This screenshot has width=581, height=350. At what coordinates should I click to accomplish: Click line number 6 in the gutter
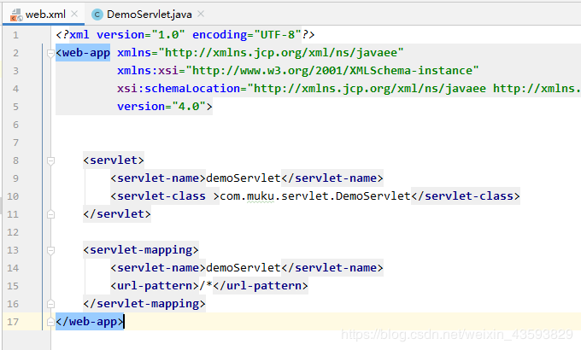(x=15, y=125)
